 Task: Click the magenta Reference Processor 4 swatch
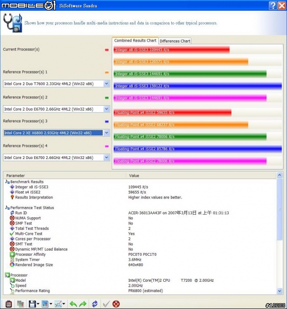coord(107,146)
